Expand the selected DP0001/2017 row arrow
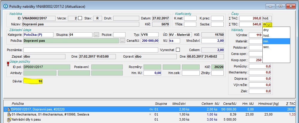The height and width of the screenshot is (123, 299). coord(6,109)
